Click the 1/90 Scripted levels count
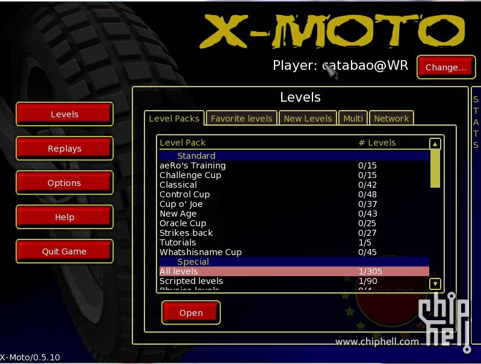 tap(367, 281)
